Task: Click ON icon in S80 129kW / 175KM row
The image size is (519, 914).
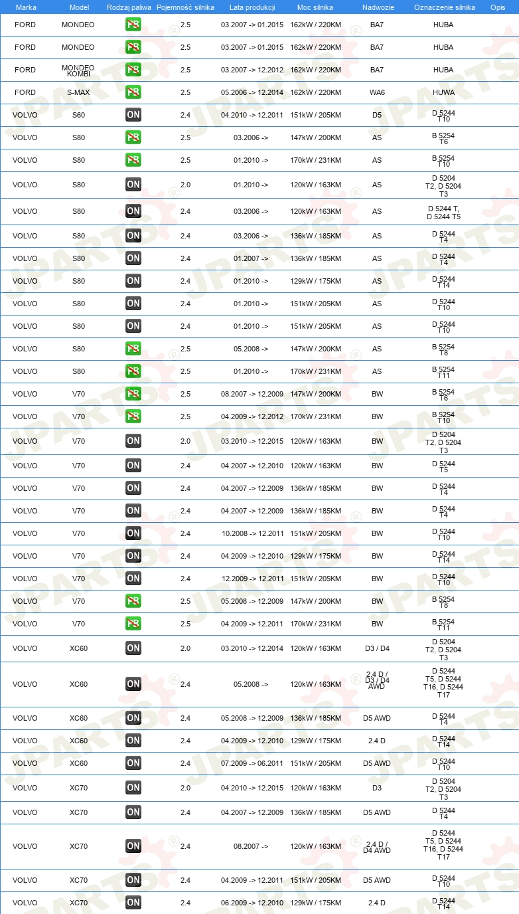Action: tap(133, 281)
